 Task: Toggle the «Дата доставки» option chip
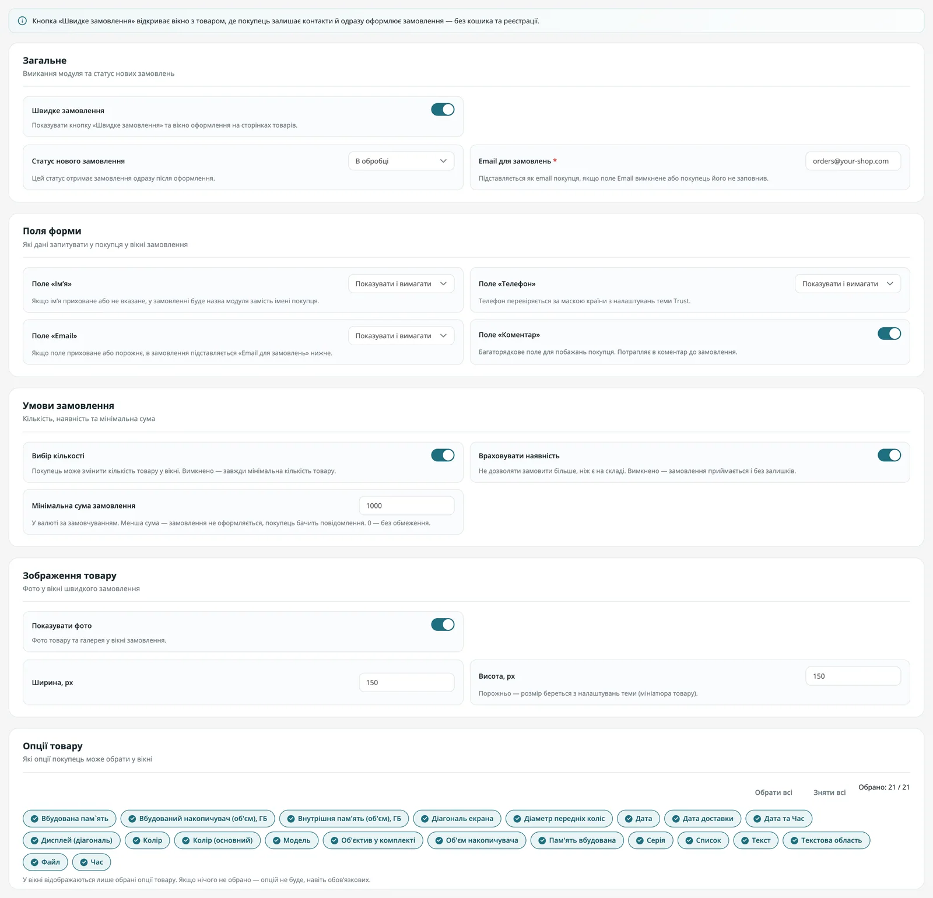pyautogui.click(x=703, y=819)
